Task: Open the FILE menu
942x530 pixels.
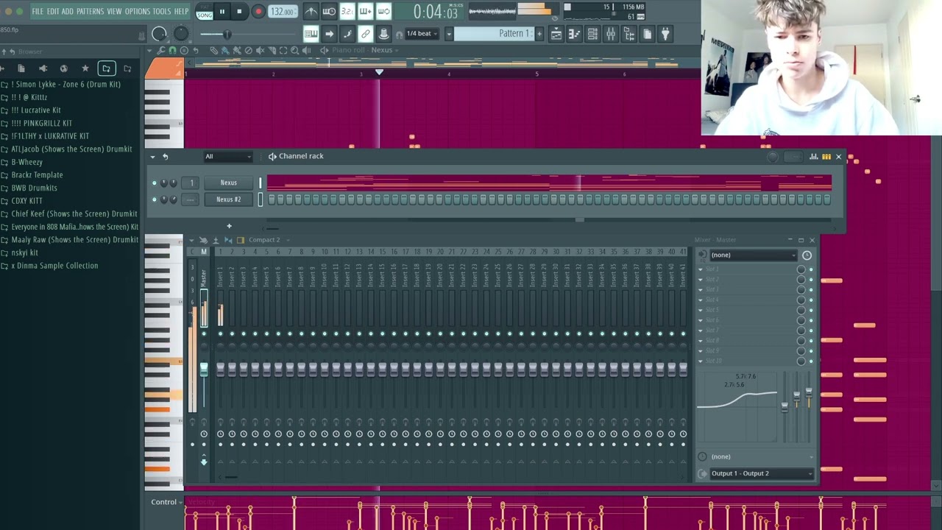Action: 38,11
